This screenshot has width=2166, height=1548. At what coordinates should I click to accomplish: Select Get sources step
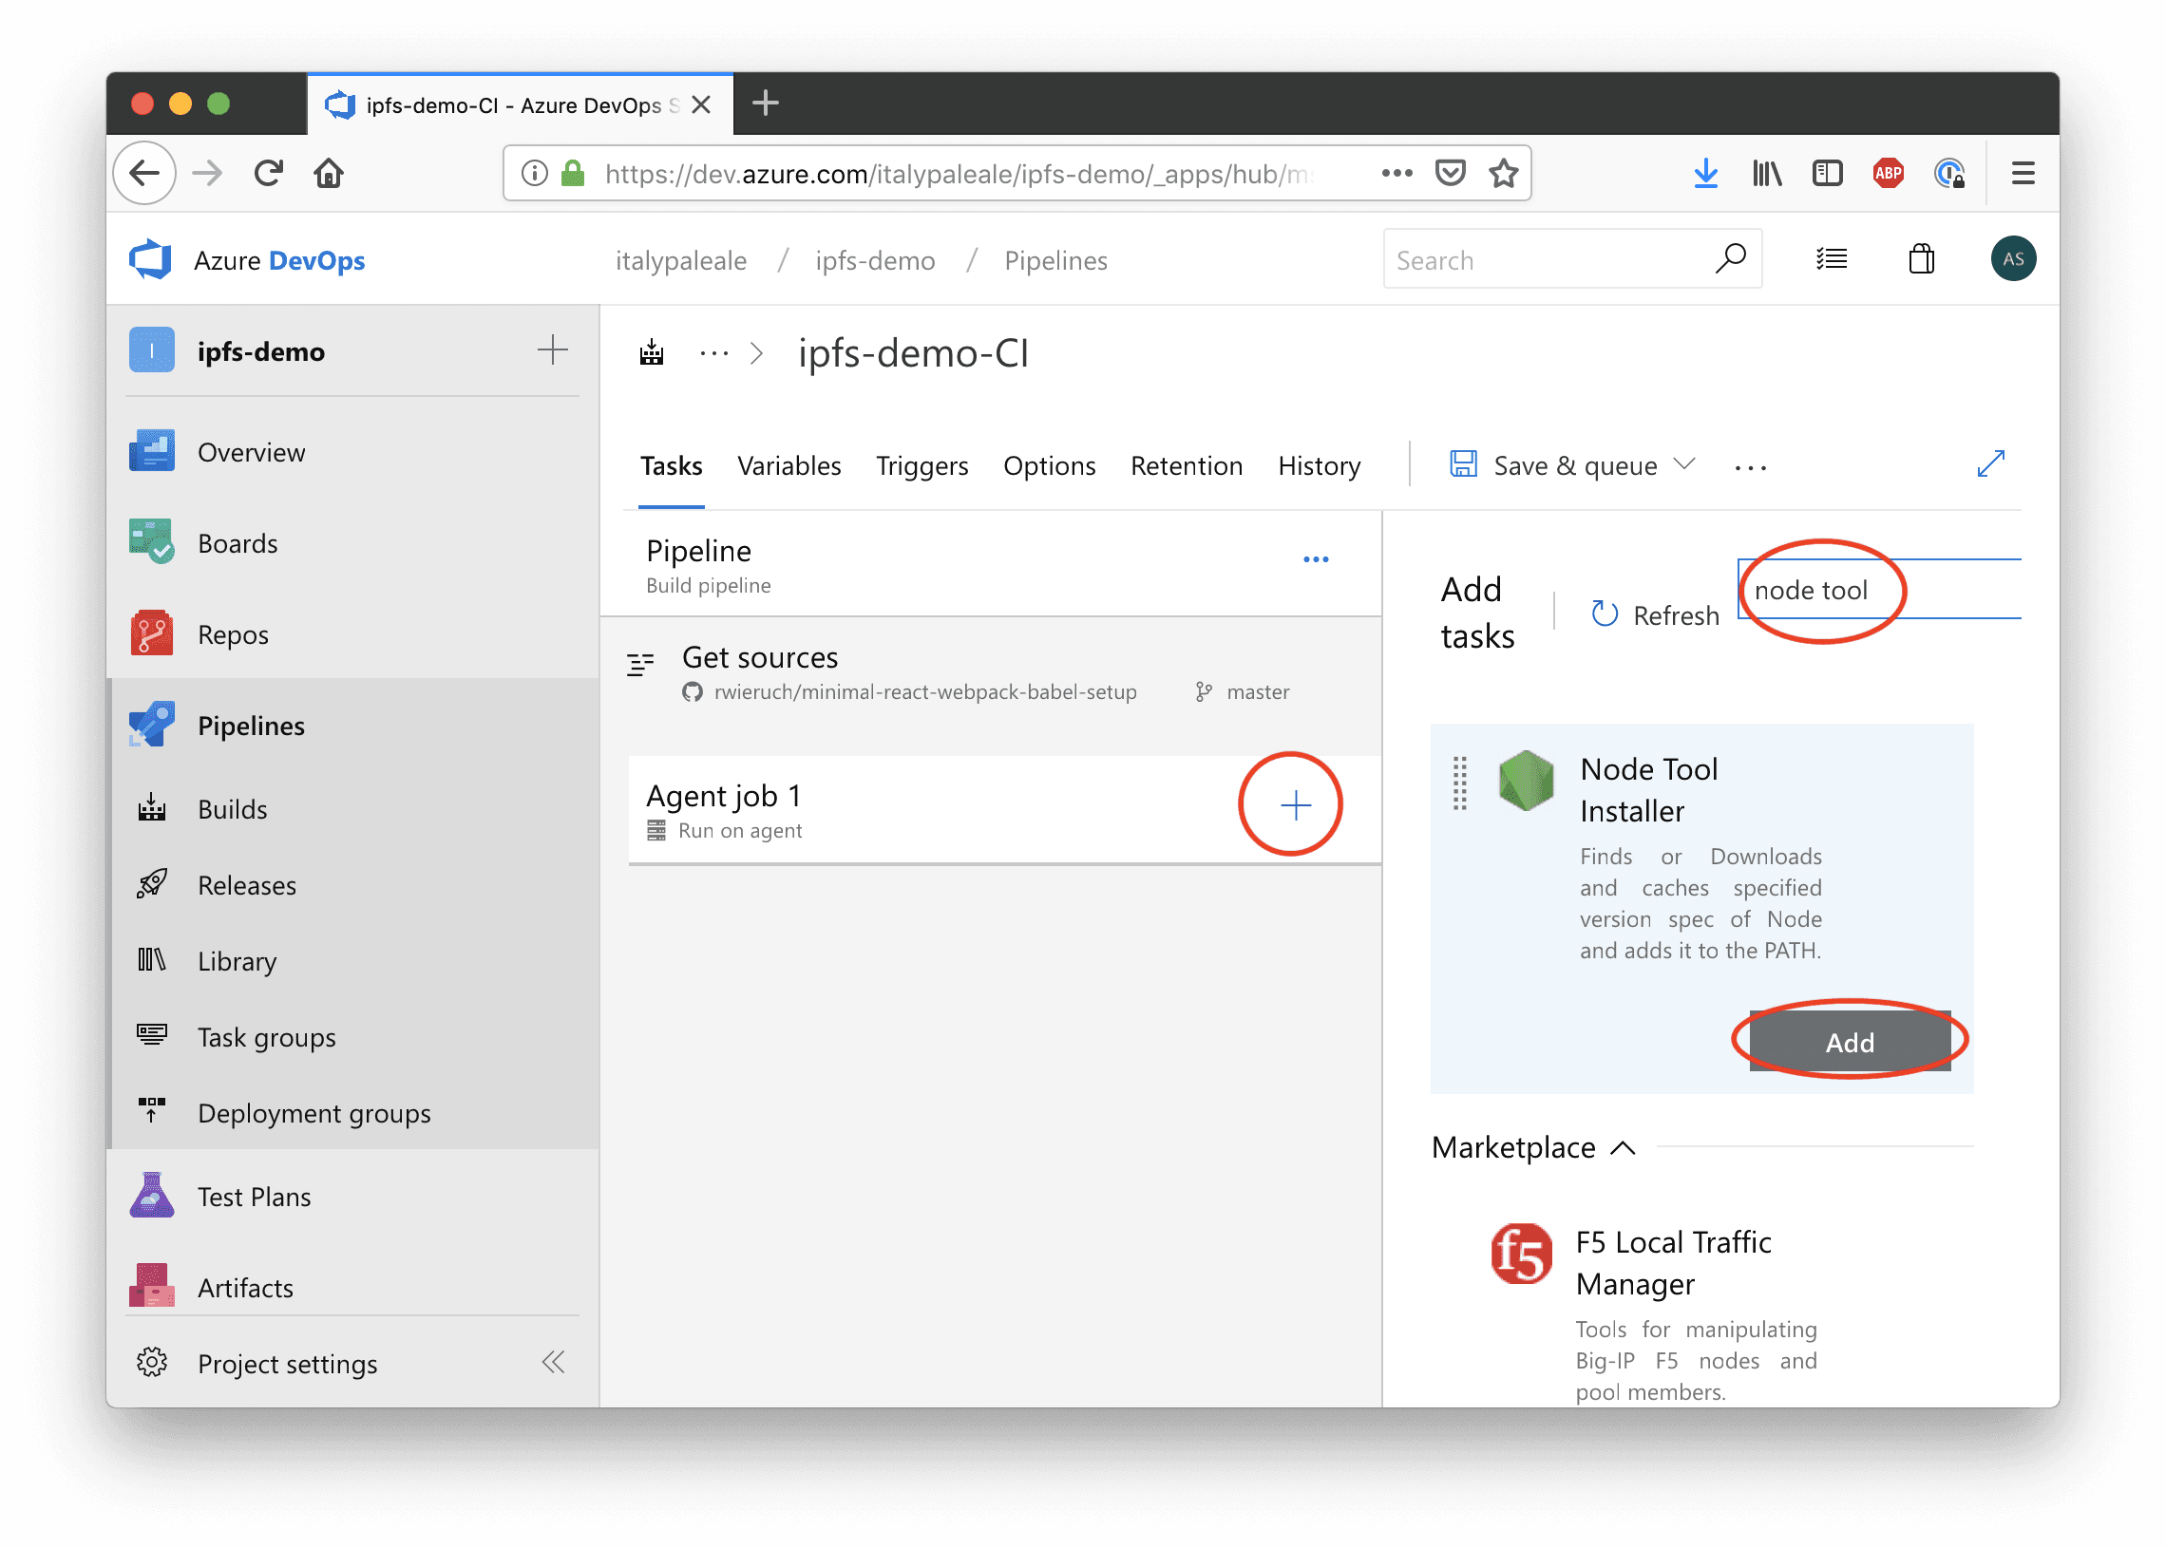click(991, 675)
